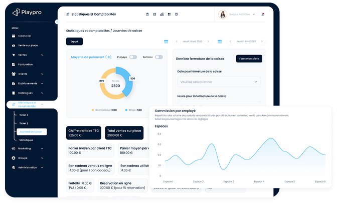Image resolution: width=337 pixels, height=204 pixels.
Task: Click the Statistiques et comptabilités chart icon in sidebar
Action: click(x=14, y=104)
